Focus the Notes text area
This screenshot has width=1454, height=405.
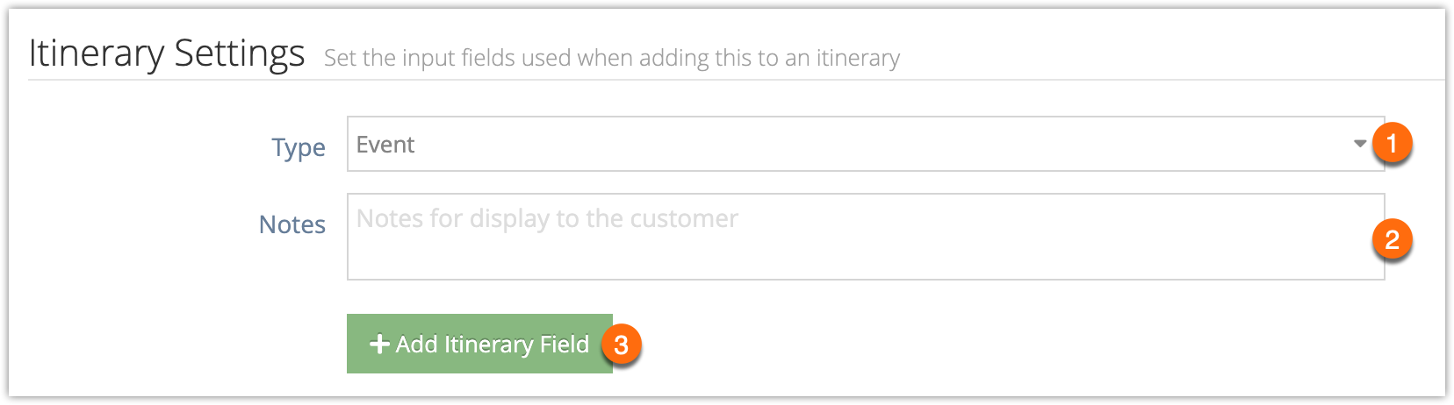[x=866, y=237]
